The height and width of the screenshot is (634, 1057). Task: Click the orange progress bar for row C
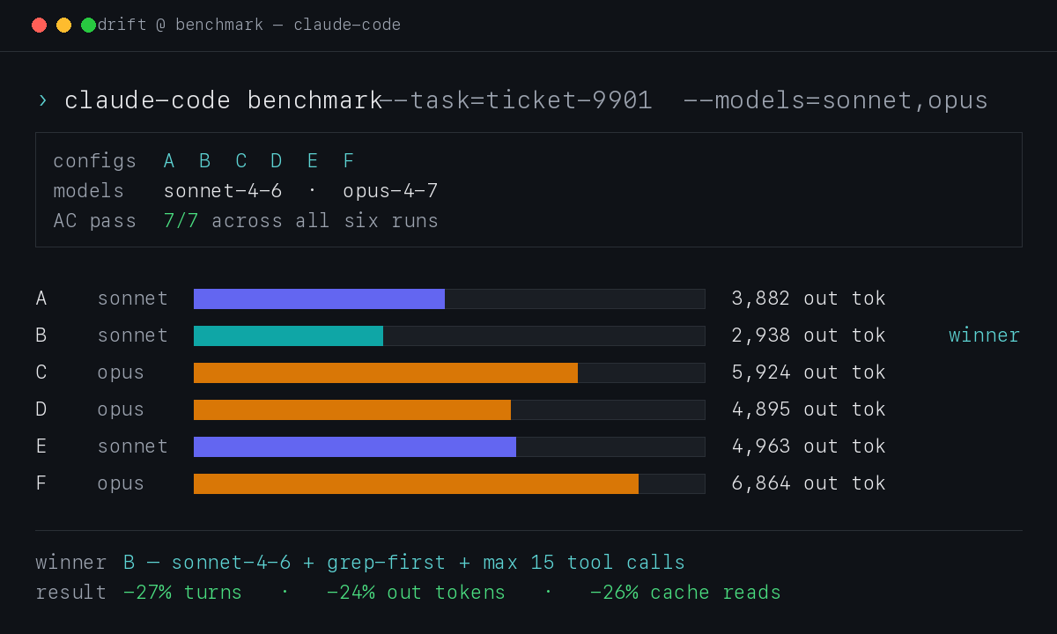386,372
